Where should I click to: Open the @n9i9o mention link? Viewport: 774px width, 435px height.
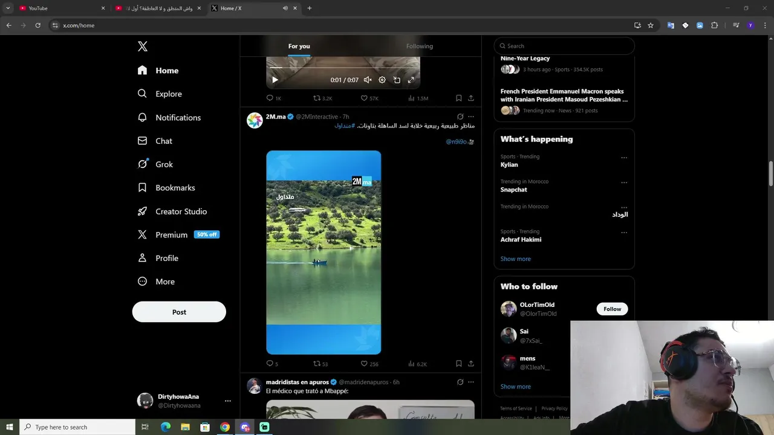[x=457, y=141]
